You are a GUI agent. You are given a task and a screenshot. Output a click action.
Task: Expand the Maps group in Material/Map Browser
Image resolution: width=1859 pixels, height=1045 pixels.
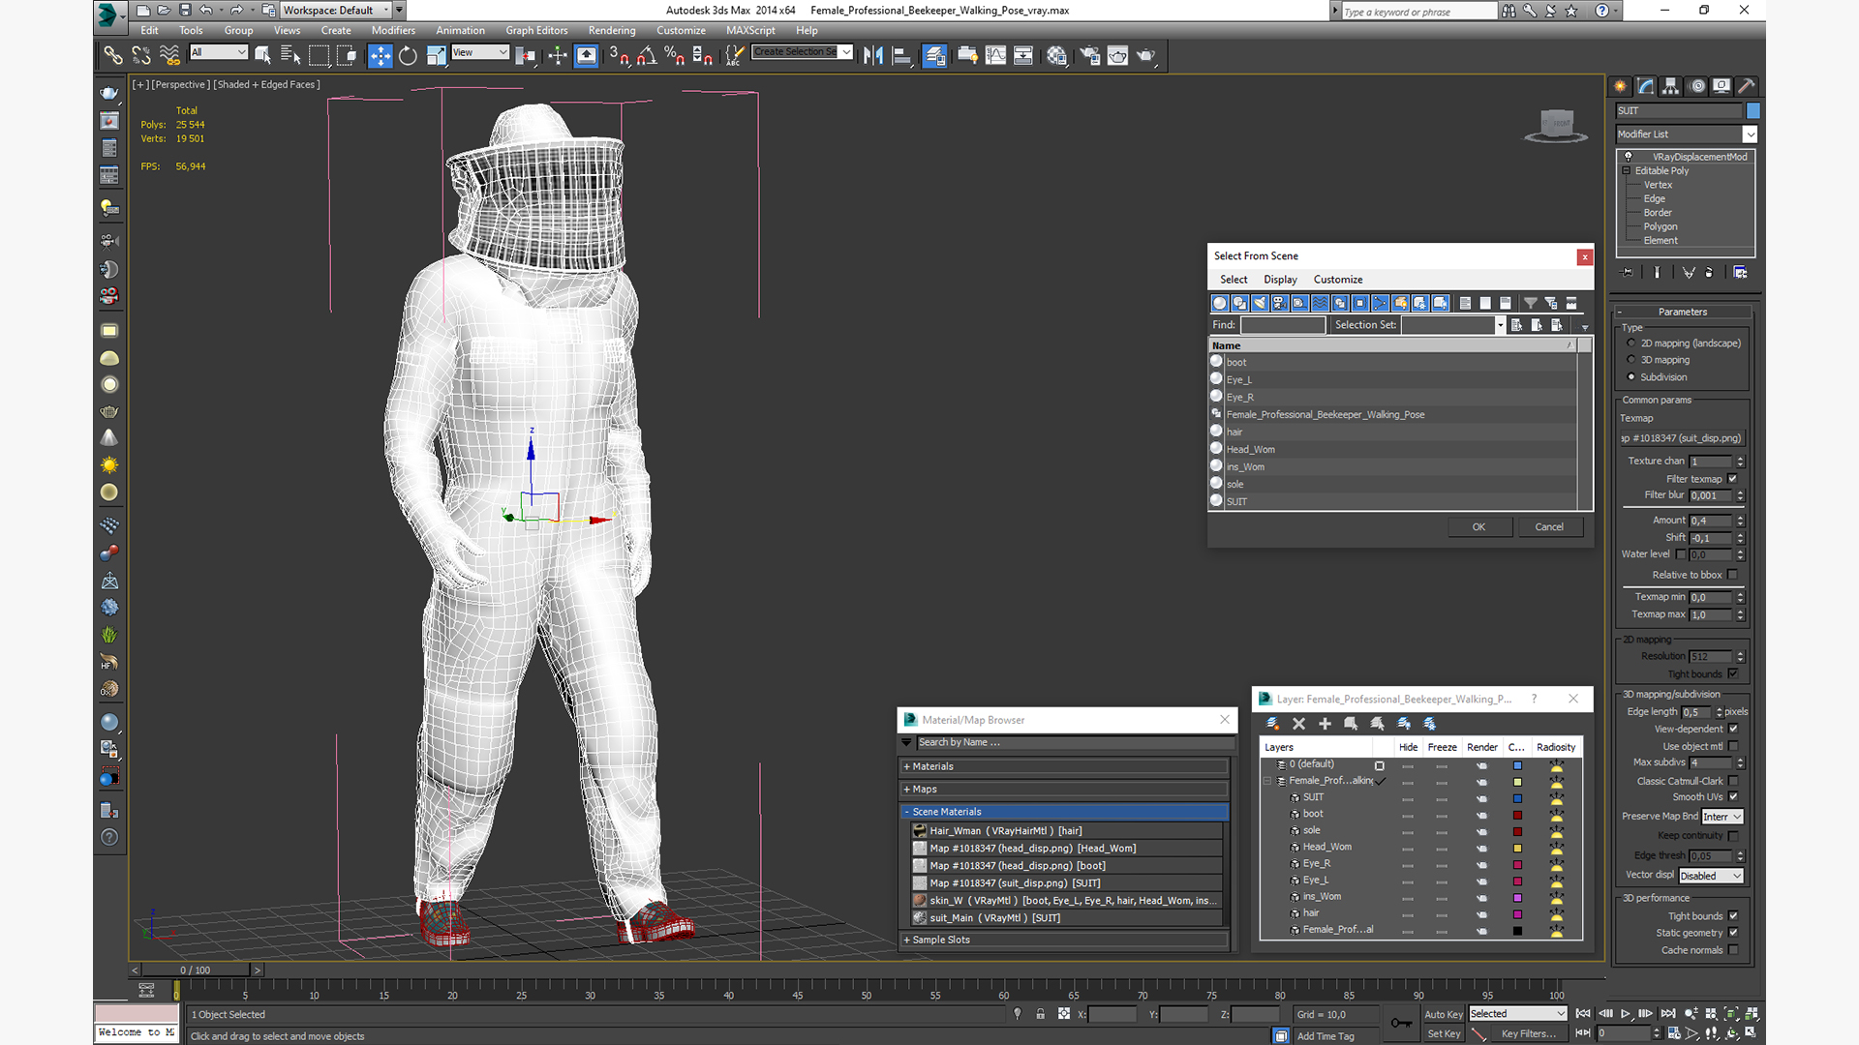coord(1063,790)
